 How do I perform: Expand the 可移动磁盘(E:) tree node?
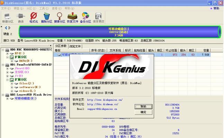tap(7, 99)
